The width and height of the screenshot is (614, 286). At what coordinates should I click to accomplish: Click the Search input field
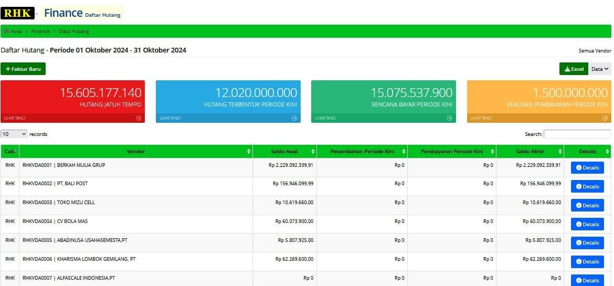click(x=577, y=134)
